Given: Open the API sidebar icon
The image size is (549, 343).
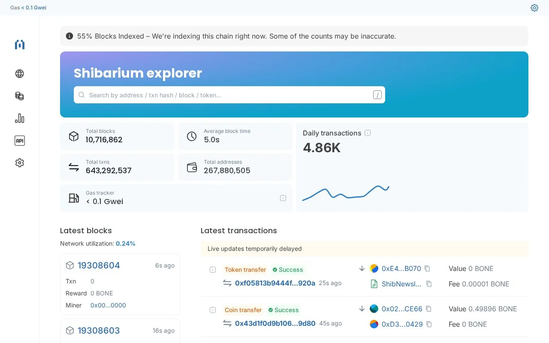Looking at the screenshot, I should click(x=20, y=141).
